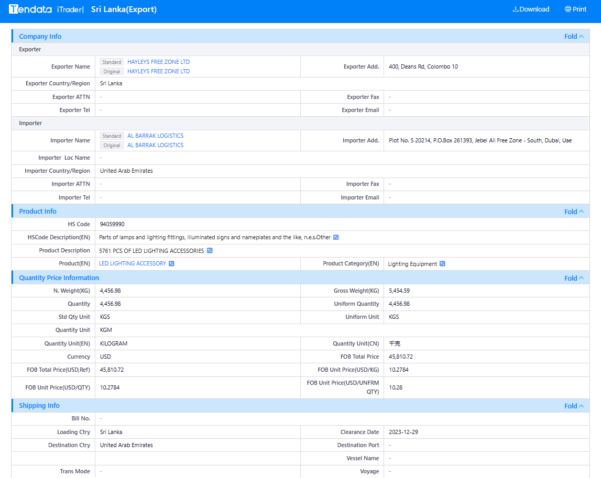Click the Standard tag on Exporter Name
Viewport: 601px width, 478px height.
(x=112, y=62)
